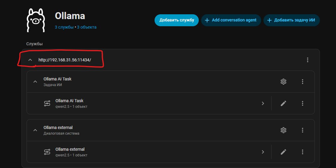Open three-dot menu for 192.168.31.56 server entry
Image resolution: width=336 pixels, height=168 pixels.
tap(307, 60)
